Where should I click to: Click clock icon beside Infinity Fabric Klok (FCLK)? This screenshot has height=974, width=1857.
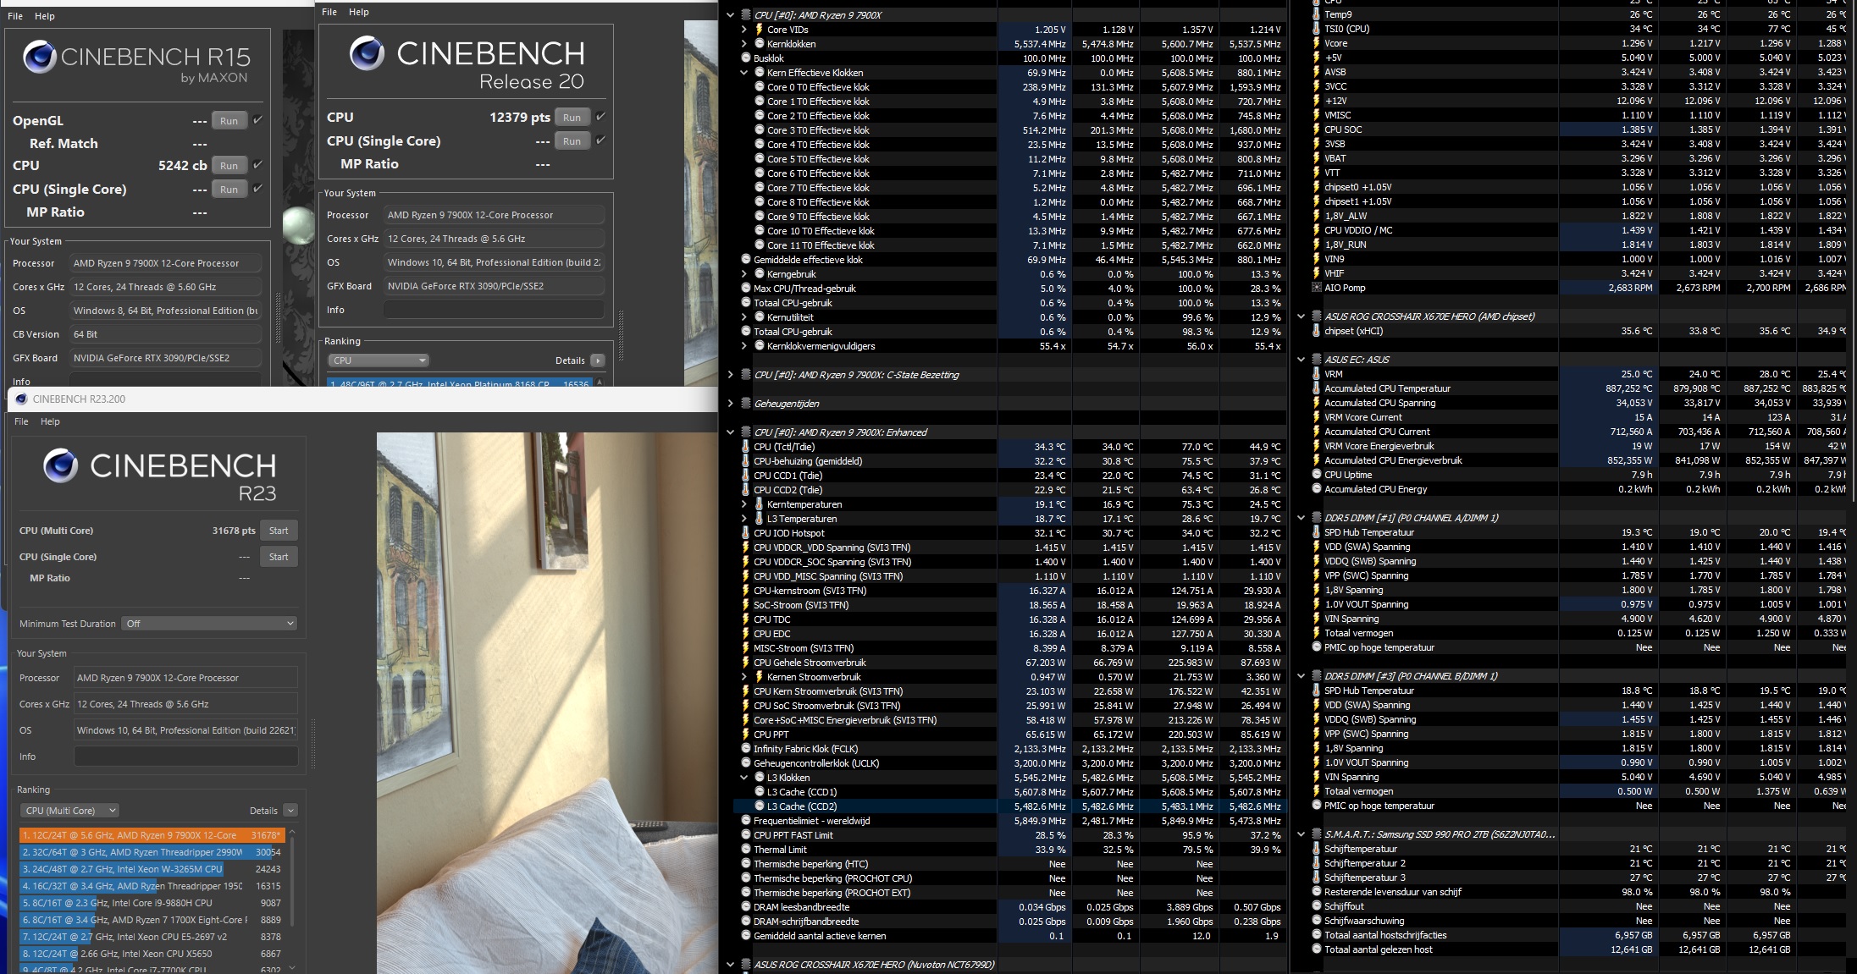[746, 749]
